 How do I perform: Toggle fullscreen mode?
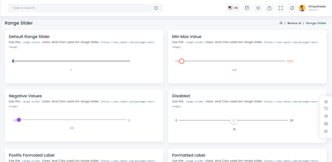click(281, 8)
